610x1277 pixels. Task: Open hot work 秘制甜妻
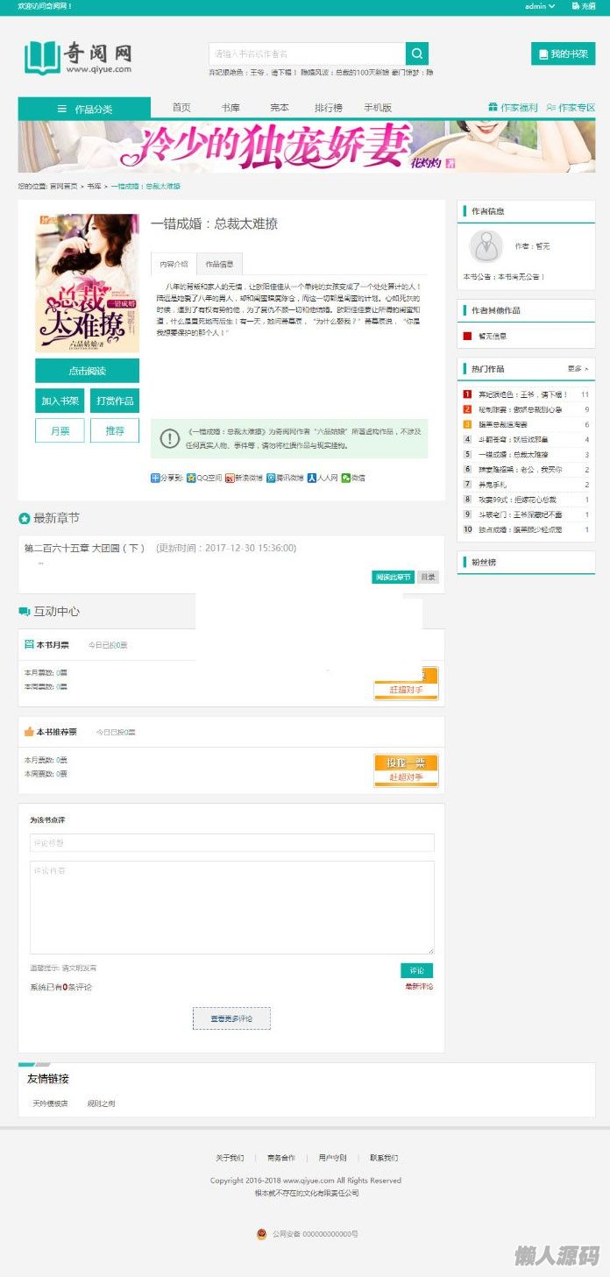tap(520, 409)
